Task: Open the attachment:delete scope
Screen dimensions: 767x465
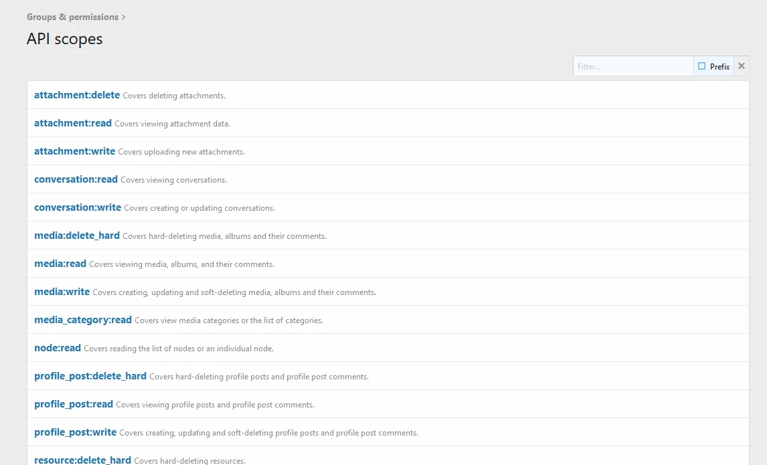Action: [77, 95]
